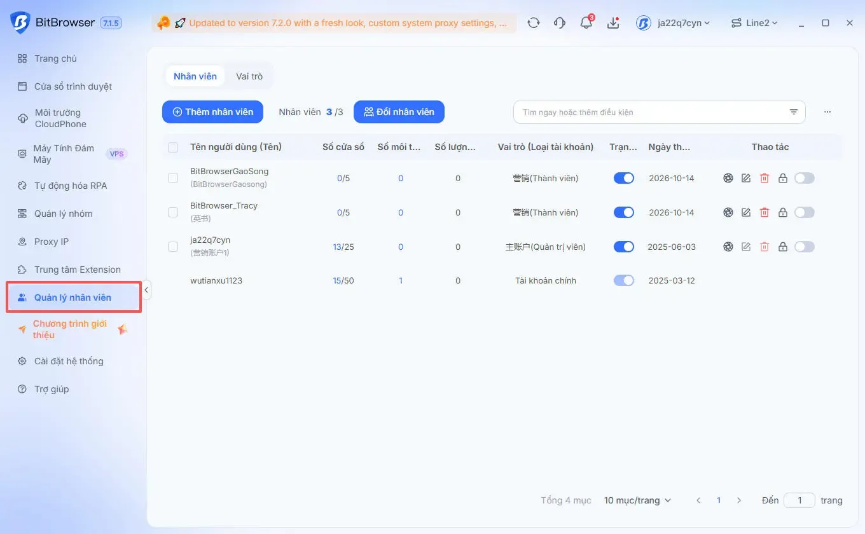Click the refresh sync icon in the top bar
This screenshot has height=534, width=865.
click(x=534, y=23)
